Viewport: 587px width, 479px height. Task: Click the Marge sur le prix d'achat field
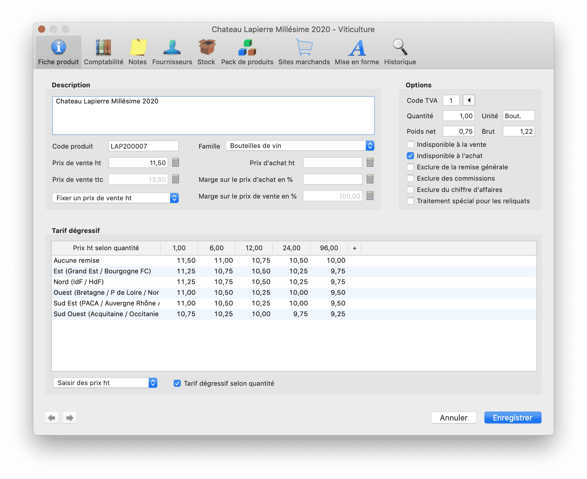coord(333,179)
